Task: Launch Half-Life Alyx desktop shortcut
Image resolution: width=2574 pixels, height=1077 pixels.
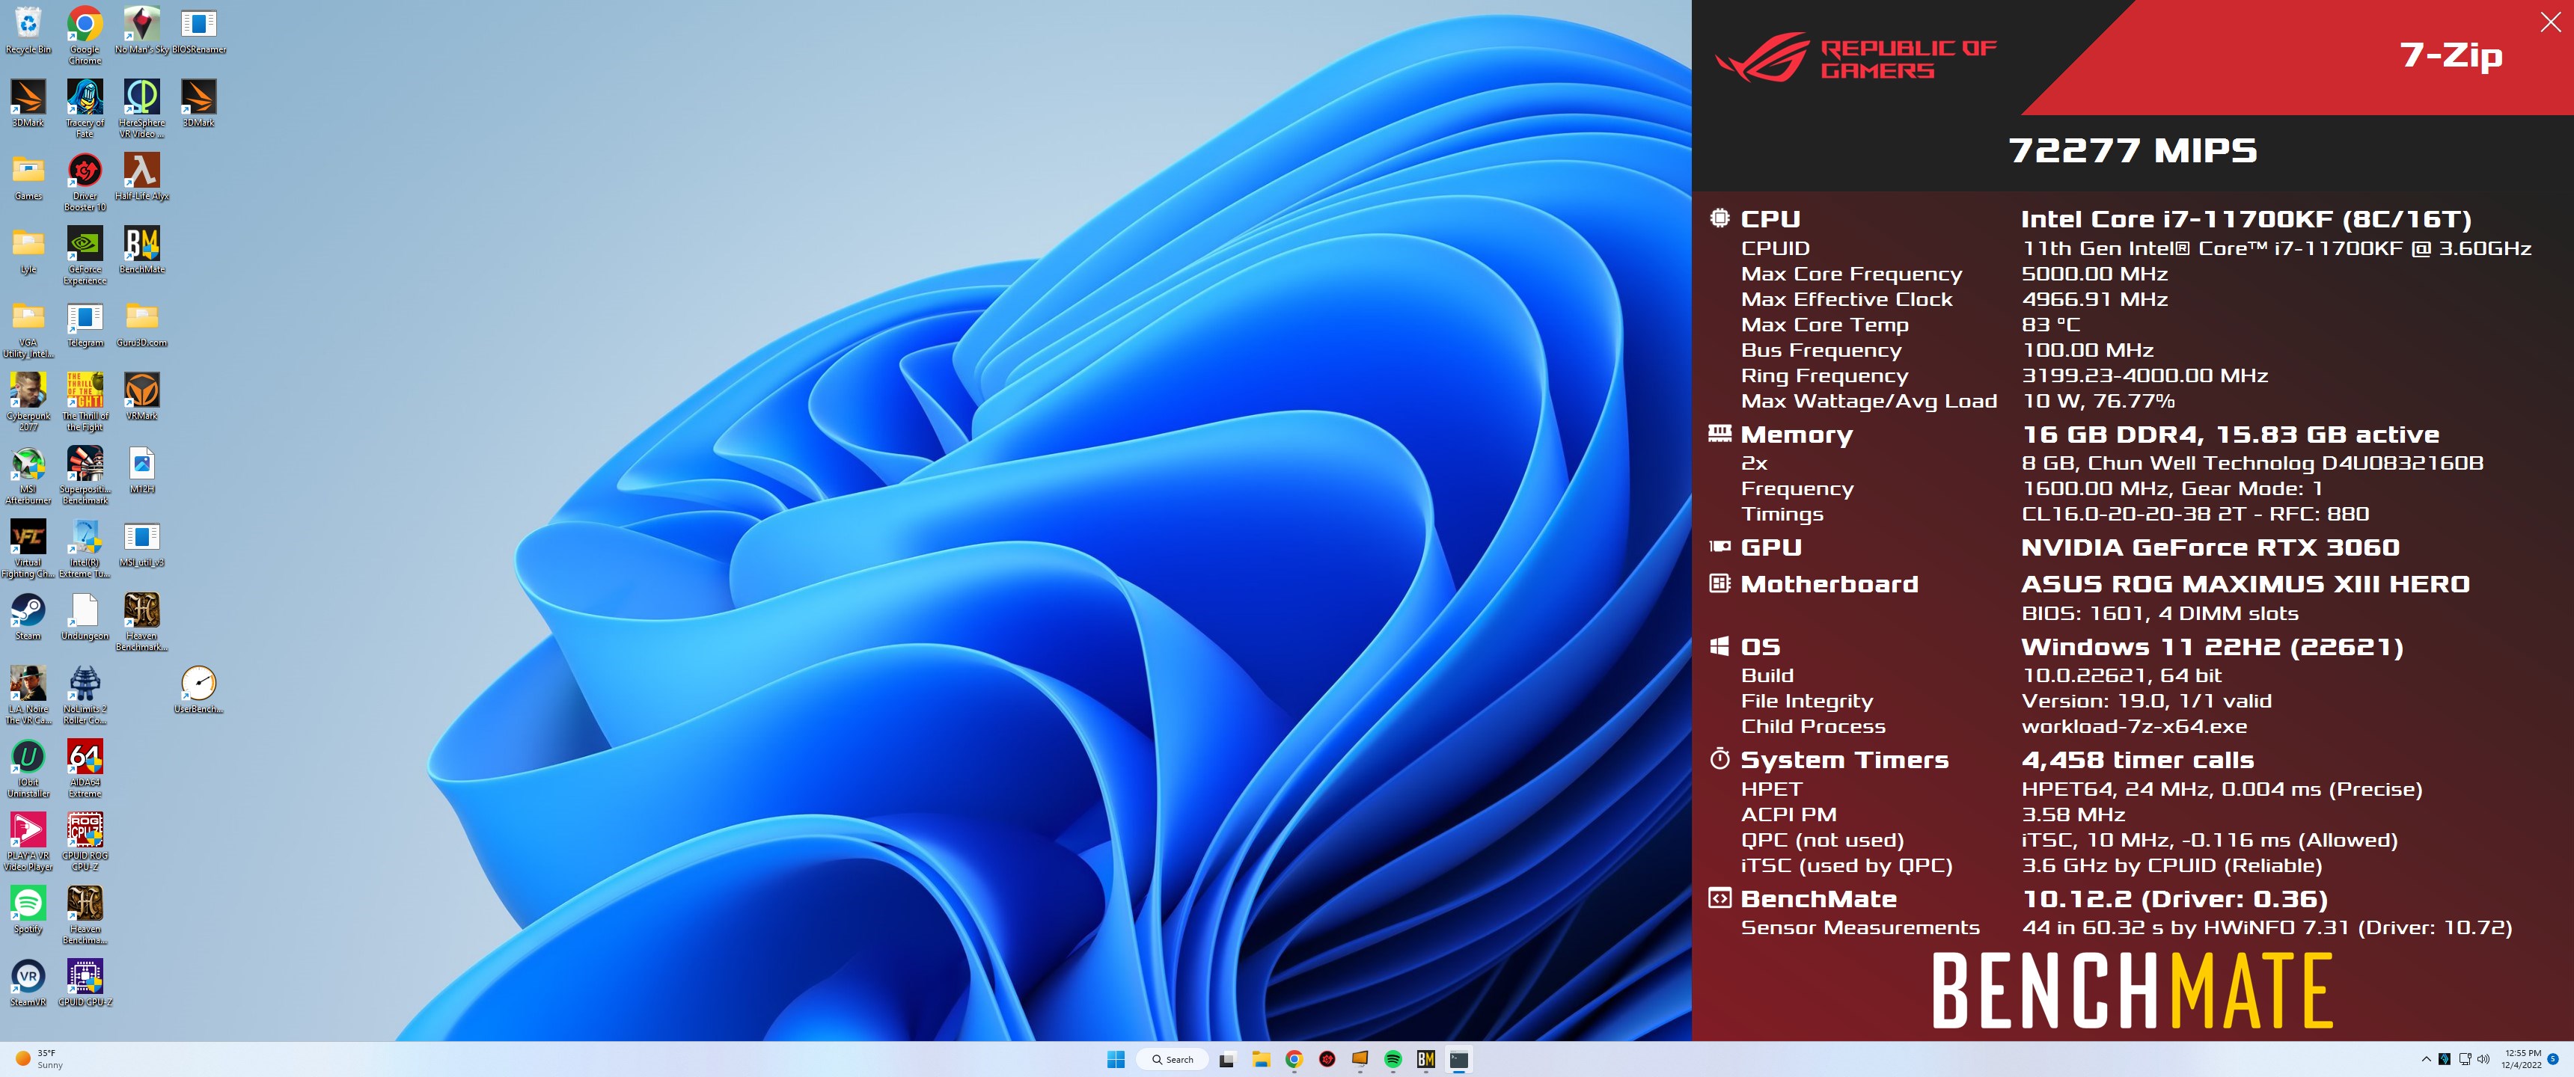Action: [x=142, y=177]
